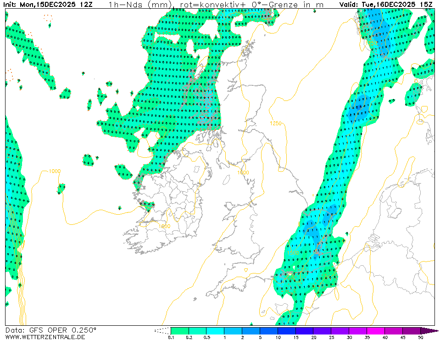Click the 0.1–0.2 mm light green legend swatch
This screenshot has width=440, height=340.
179,330
